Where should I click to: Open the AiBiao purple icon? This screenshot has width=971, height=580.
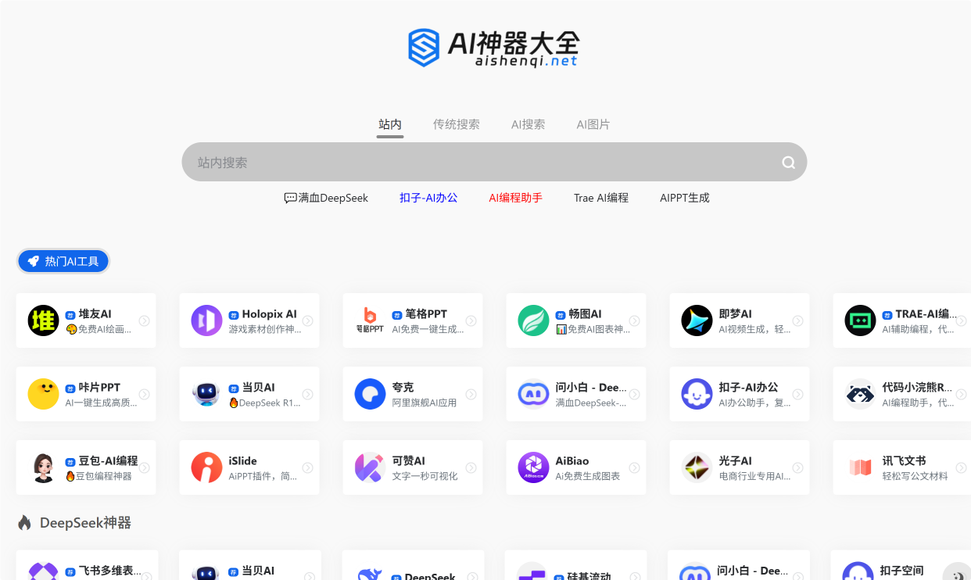[x=534, y=467]
